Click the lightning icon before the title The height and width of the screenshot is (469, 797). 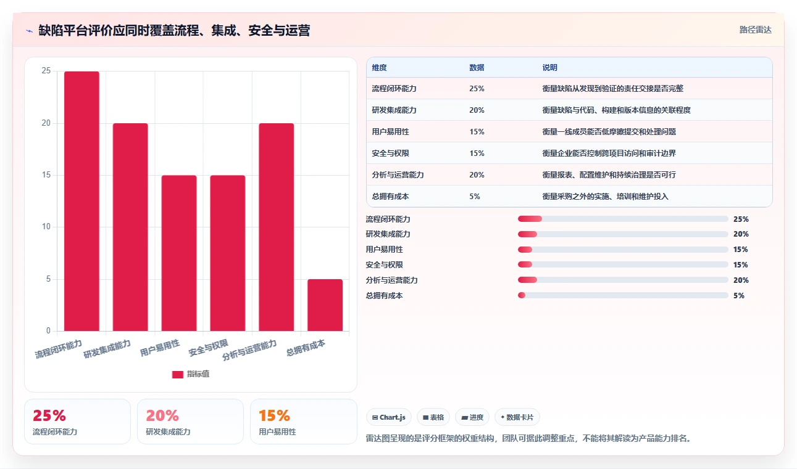(29, 31)
